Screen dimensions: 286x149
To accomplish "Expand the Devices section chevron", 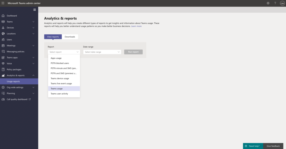I will [34, 28].
